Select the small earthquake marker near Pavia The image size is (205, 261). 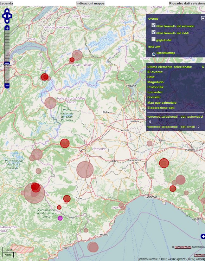tap(150, 143)
